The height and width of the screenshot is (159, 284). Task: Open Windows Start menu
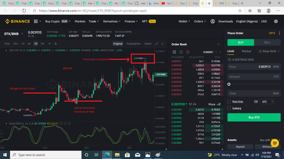click(x=5, y=155)
